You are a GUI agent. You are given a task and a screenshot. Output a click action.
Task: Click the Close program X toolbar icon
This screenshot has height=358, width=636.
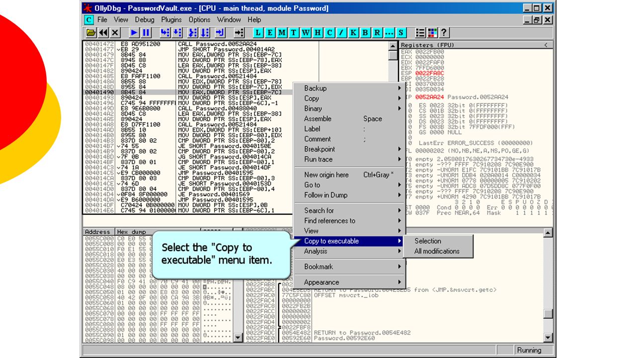(115, 33)
